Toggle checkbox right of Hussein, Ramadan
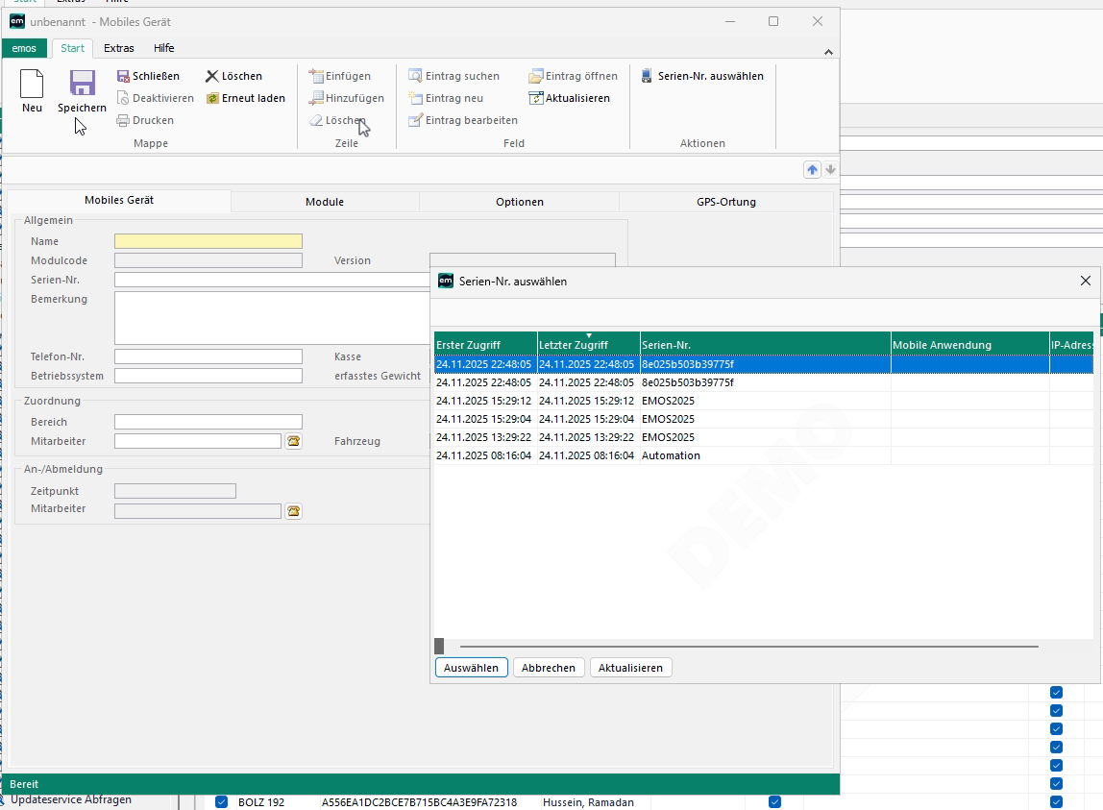The width and height of the screenshot is (1103, 810). pos(774,802)
